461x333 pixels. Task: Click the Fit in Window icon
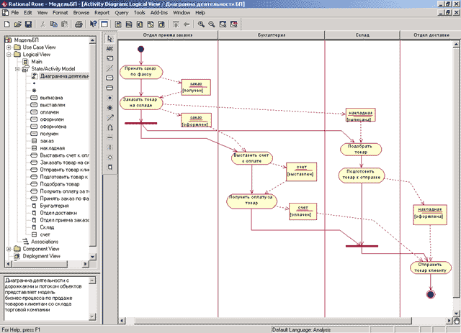(223, 24)
